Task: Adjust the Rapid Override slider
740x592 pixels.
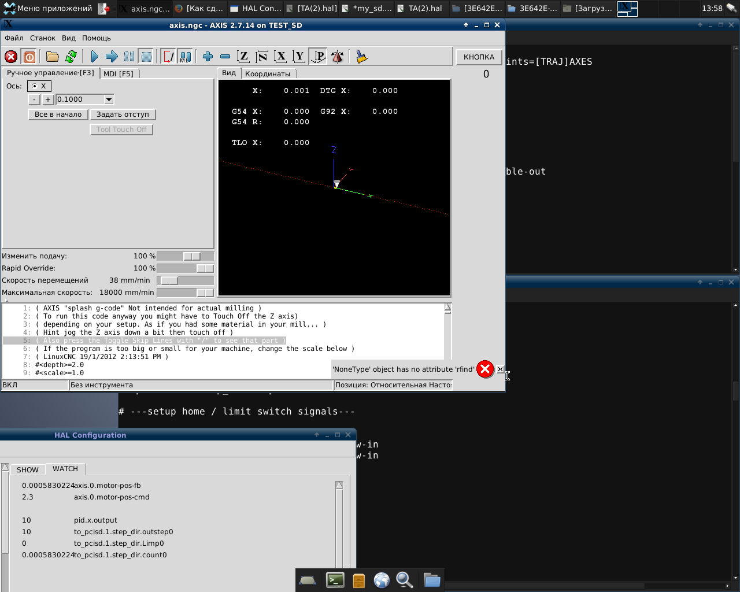Action: tap(205, 268)
